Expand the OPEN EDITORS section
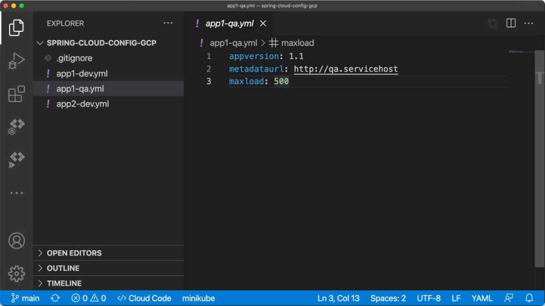This screenshot has height=306, width=545. [x=74, y=253]
